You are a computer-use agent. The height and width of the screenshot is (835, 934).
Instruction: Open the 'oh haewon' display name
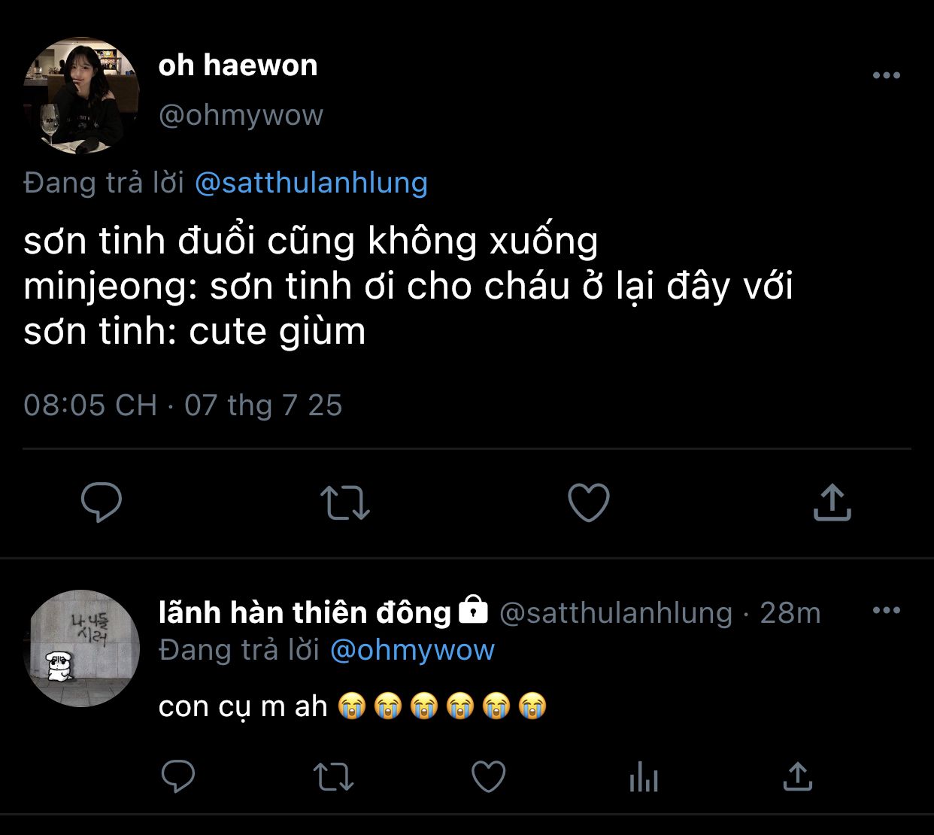238,65
